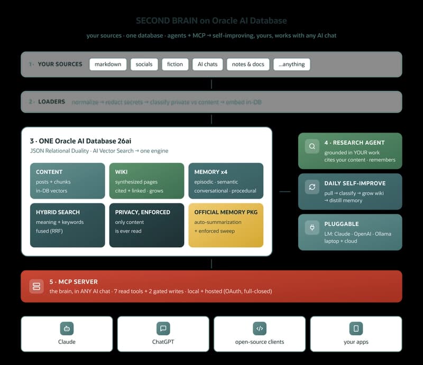
Task: Click the plug icon in Pluggable card
Action: click(x=312, y=228)
